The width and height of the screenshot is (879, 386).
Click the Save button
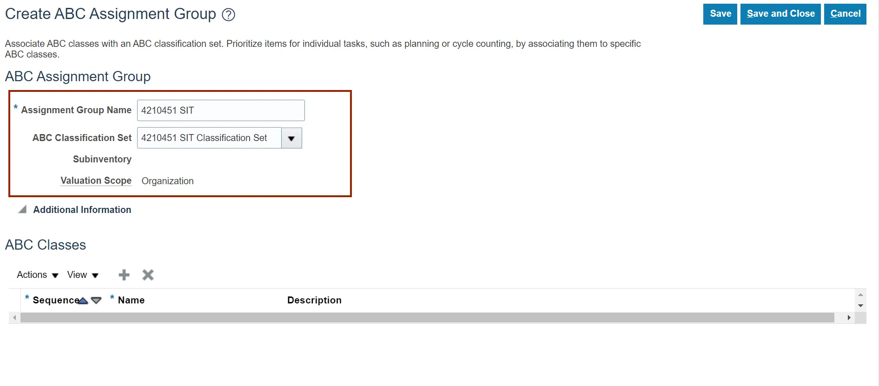point(720,14)
